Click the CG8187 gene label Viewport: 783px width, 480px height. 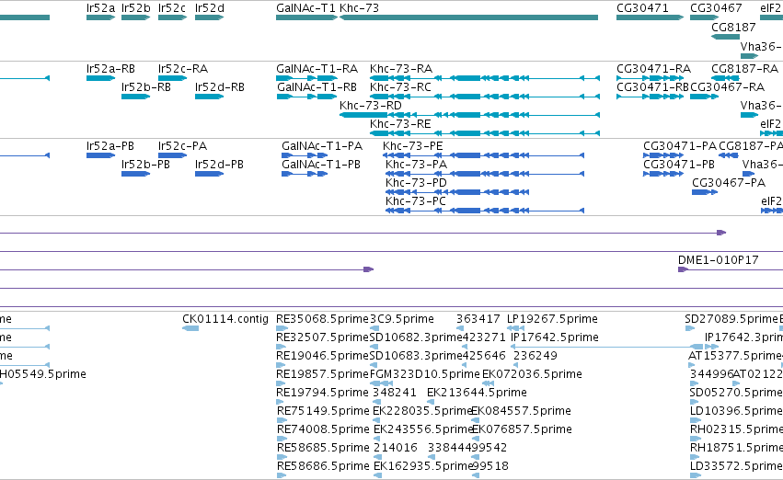pos(733,28)
